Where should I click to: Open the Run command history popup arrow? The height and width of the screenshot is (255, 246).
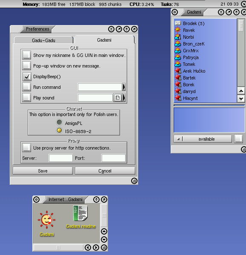pyautogui.click(x=124, y=87)
